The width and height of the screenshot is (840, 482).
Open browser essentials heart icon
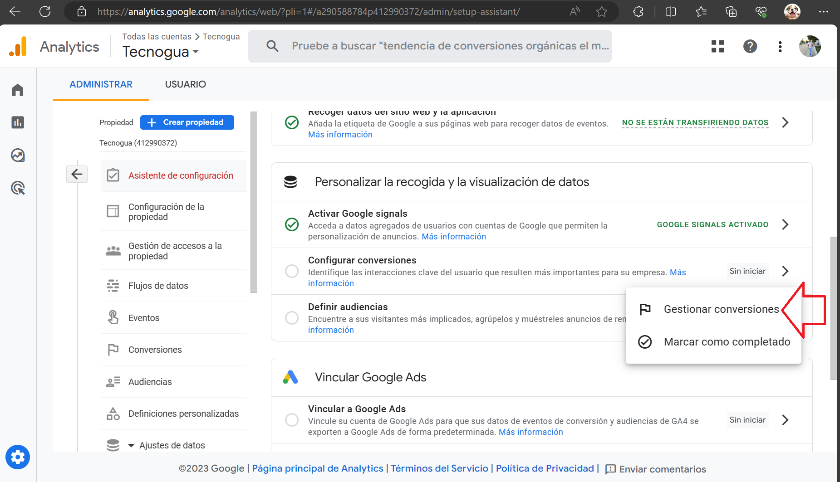pos(761,12)
